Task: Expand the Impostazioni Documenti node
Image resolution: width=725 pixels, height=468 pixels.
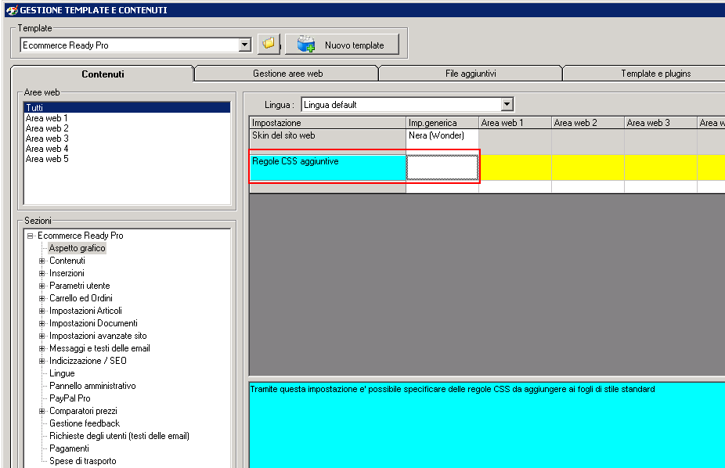Action: [x=42, y=323]
